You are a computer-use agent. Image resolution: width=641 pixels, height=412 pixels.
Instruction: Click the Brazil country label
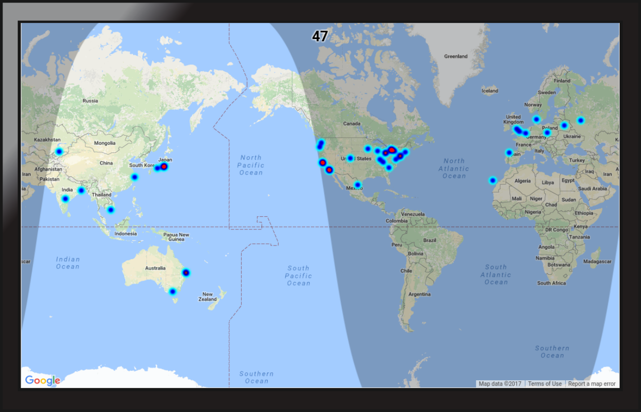pyautogui.click(x=429, y=240)
